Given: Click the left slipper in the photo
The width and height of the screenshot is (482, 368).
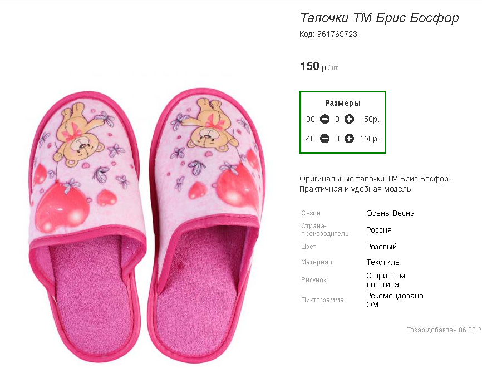Looking at the screenshot, I should 88,223.
